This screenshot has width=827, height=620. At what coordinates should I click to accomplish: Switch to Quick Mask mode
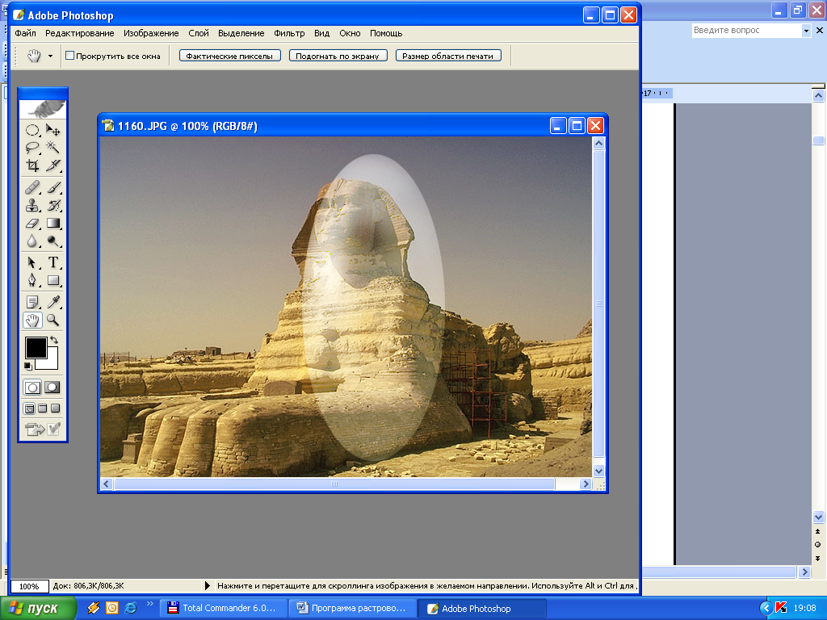point(52,387)
